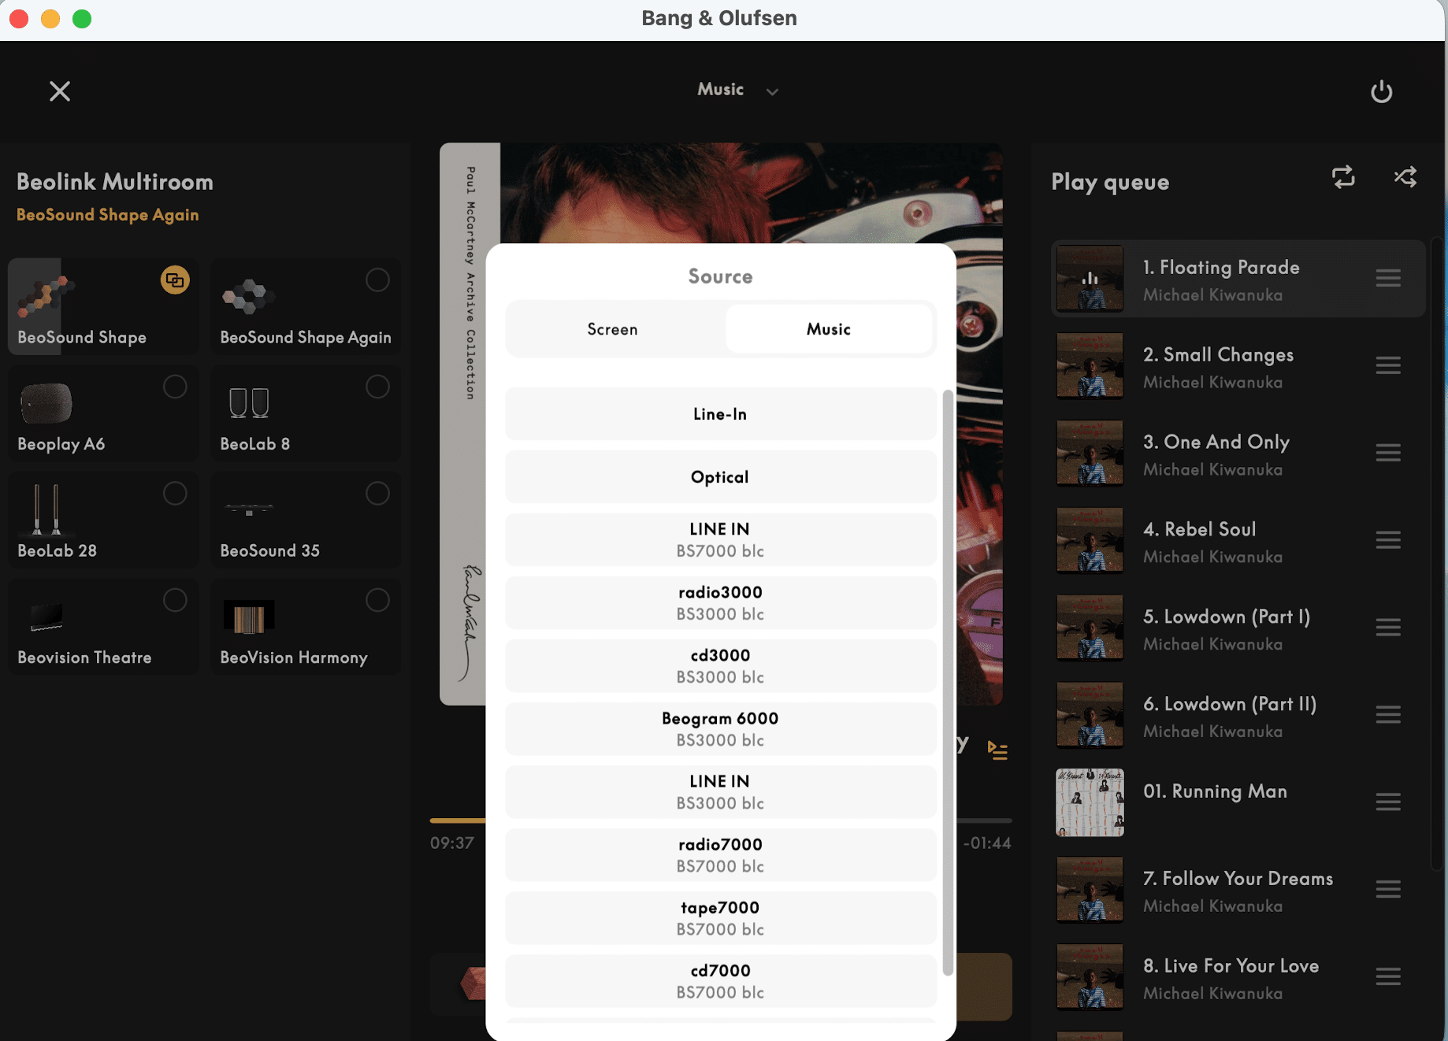Image resolution: width=1448 pixels, height=1041 pixels.
Task: Click the Floating Parade album thumbnail
Action: [x=1090, y=279]
